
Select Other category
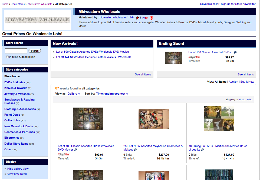(x=8, y=149)
